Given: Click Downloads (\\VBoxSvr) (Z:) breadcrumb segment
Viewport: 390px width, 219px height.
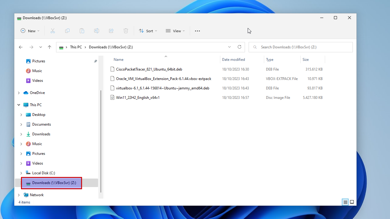Looking at the screenshot, I should [x=111, y=47].
